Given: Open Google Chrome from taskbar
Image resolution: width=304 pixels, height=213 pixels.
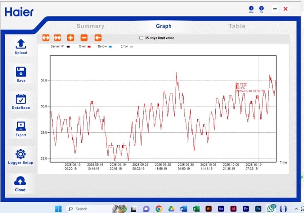Looking at the screenshot, I should point(159,209).
